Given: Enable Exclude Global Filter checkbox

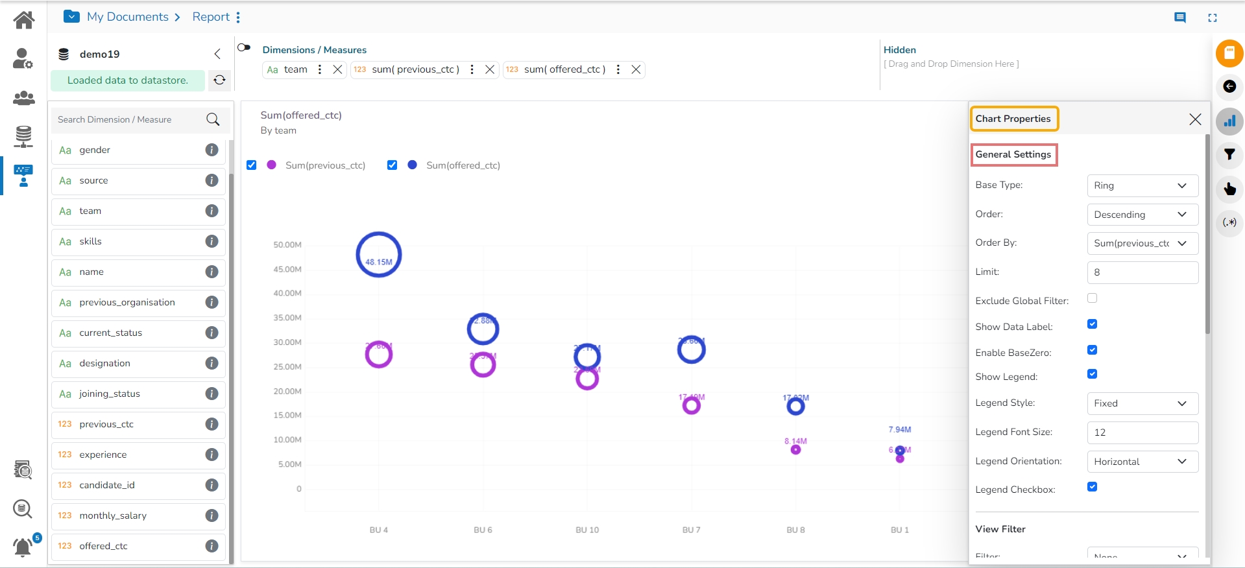Looking at the screenshot, I should [x=1093, y=298].
